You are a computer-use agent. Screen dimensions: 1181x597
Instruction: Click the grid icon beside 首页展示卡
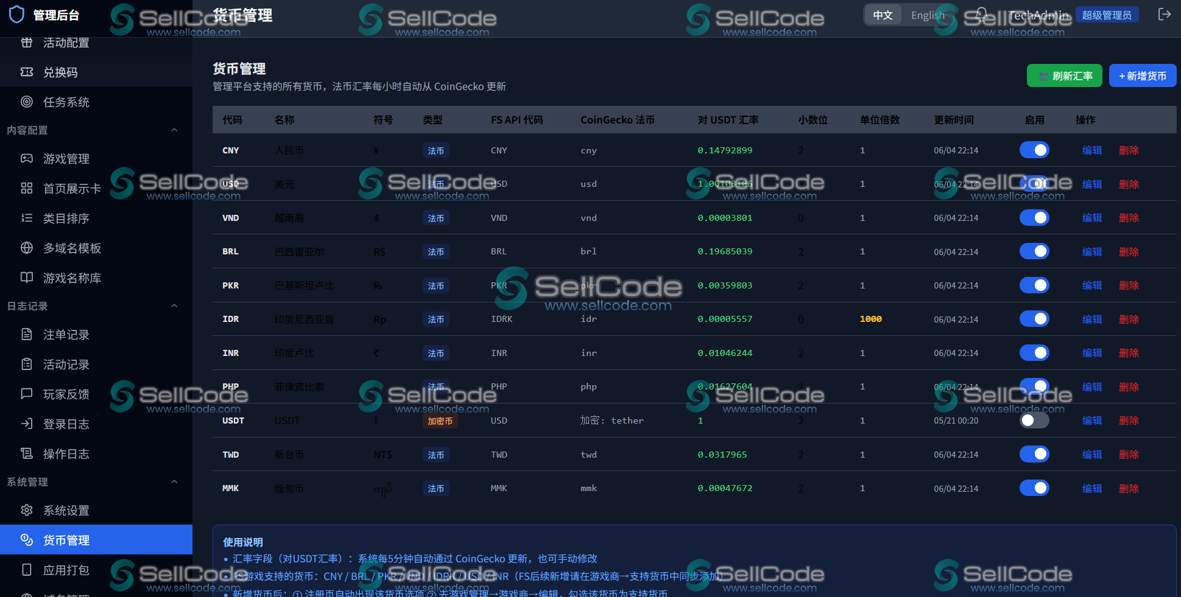click(x=27, y=188)
